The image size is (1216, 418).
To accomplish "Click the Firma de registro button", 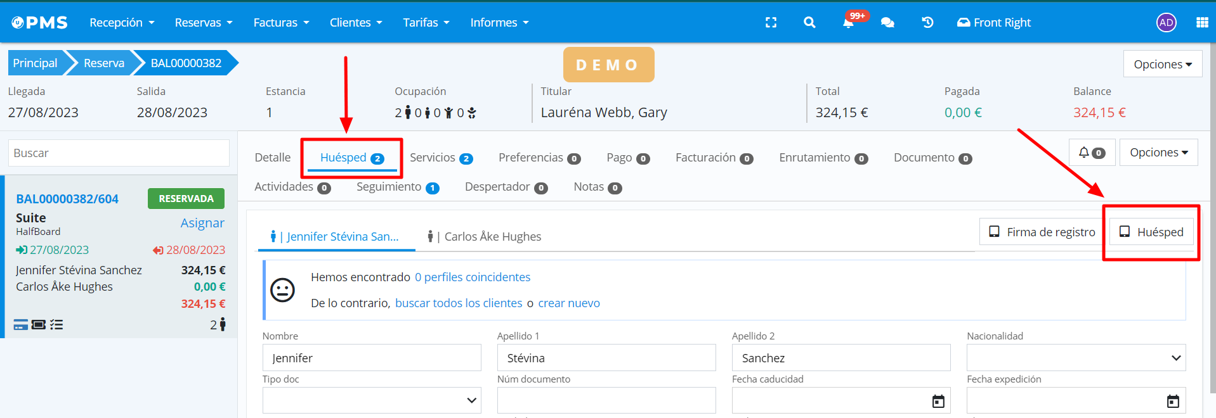I will (x=1042, y=232).
